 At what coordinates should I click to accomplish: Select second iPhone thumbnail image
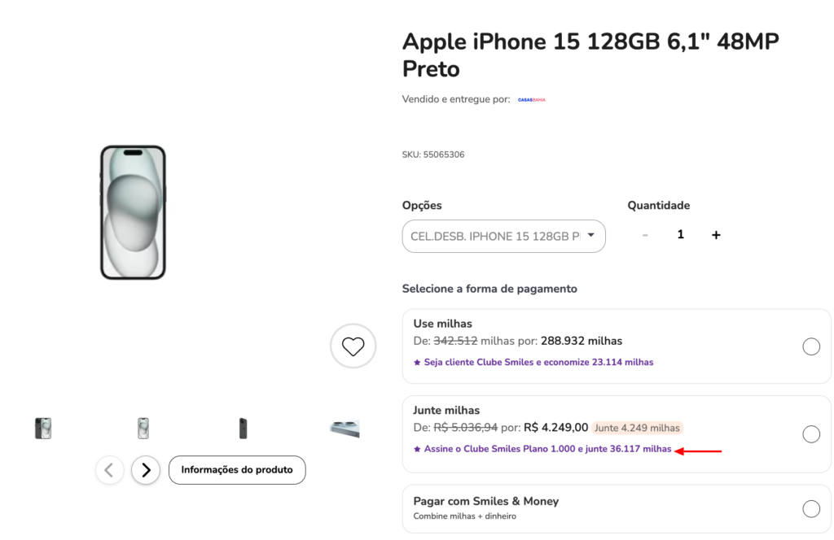[x=143, y=428]
